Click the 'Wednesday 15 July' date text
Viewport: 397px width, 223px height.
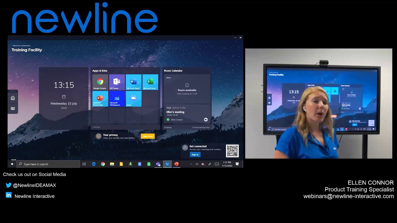(x=64, y=103)
